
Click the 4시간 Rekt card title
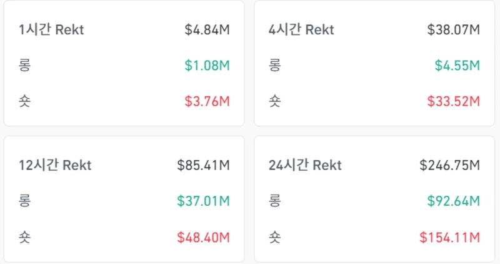301,29
